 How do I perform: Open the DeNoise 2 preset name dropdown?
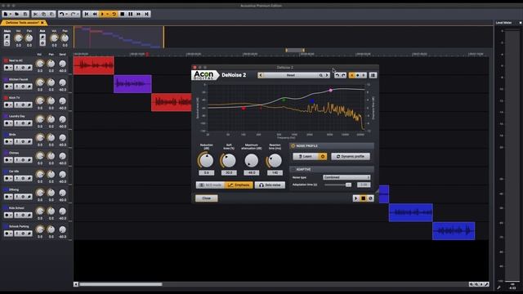291,75
